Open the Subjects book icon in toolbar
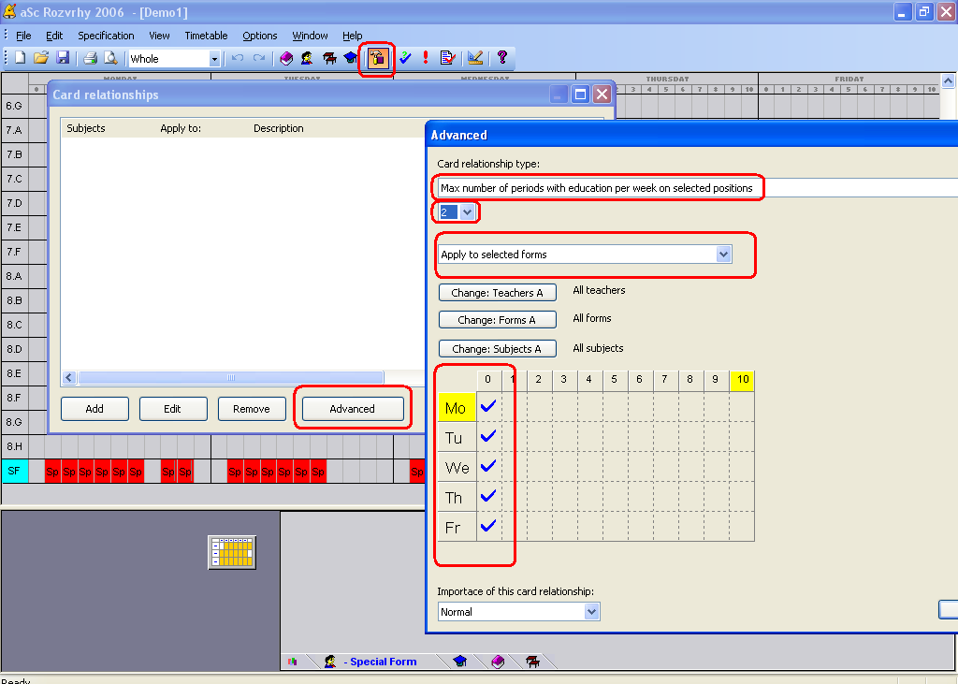 286,58
